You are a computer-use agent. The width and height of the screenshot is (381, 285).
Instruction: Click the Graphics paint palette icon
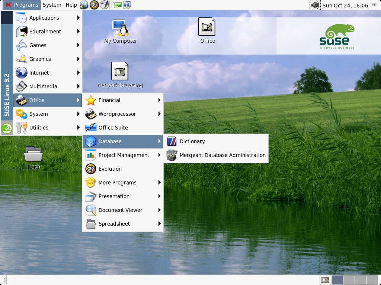[21, 59]
